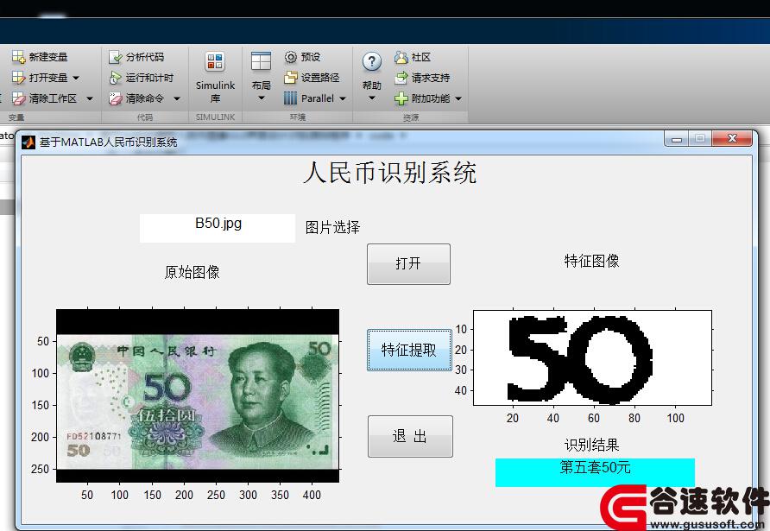The image size is (770, 531).
Task: Click the 打开变量 (Open Variable) icon
Action: coord(18,78)
